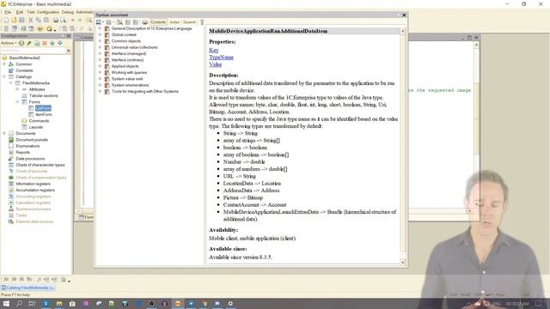Screen dimensions: 550x309
Task: Click the Save icon in main toolbar
Action: click(21, 20)
